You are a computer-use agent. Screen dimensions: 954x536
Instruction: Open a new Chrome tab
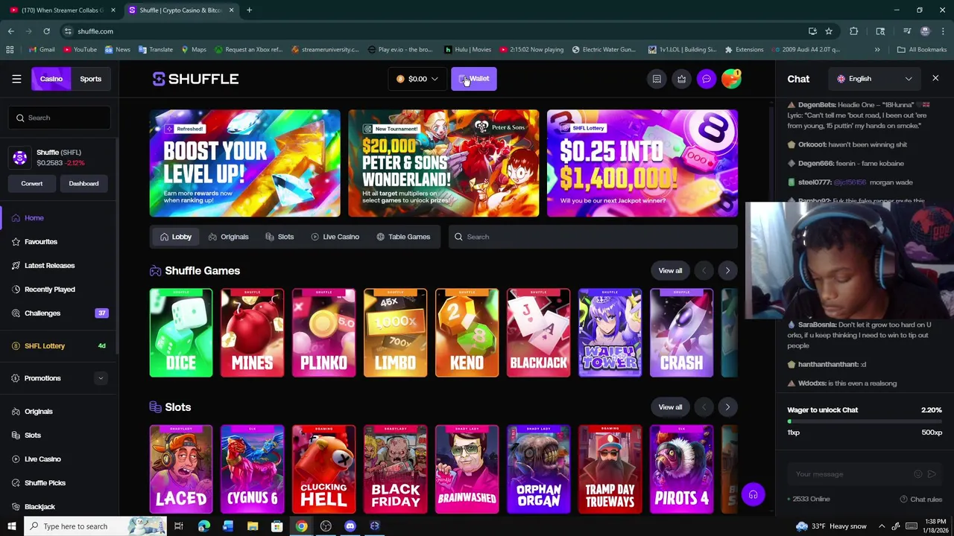click(249, 10)
